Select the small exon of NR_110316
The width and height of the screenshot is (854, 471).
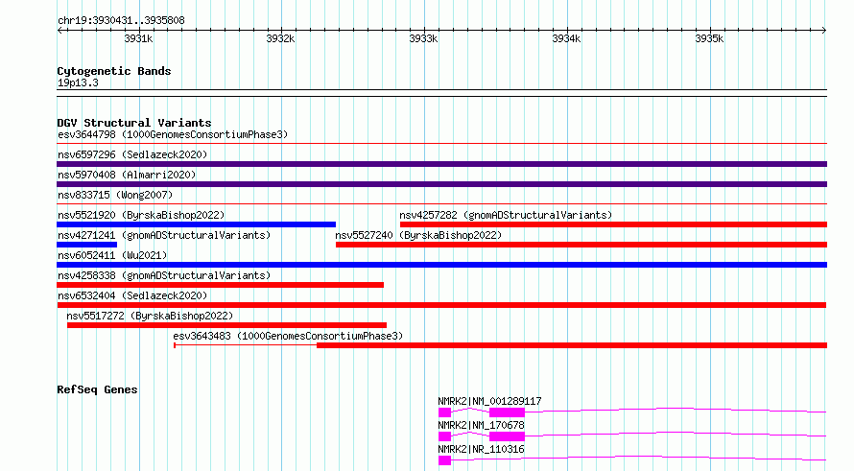(x=444, y=460)
